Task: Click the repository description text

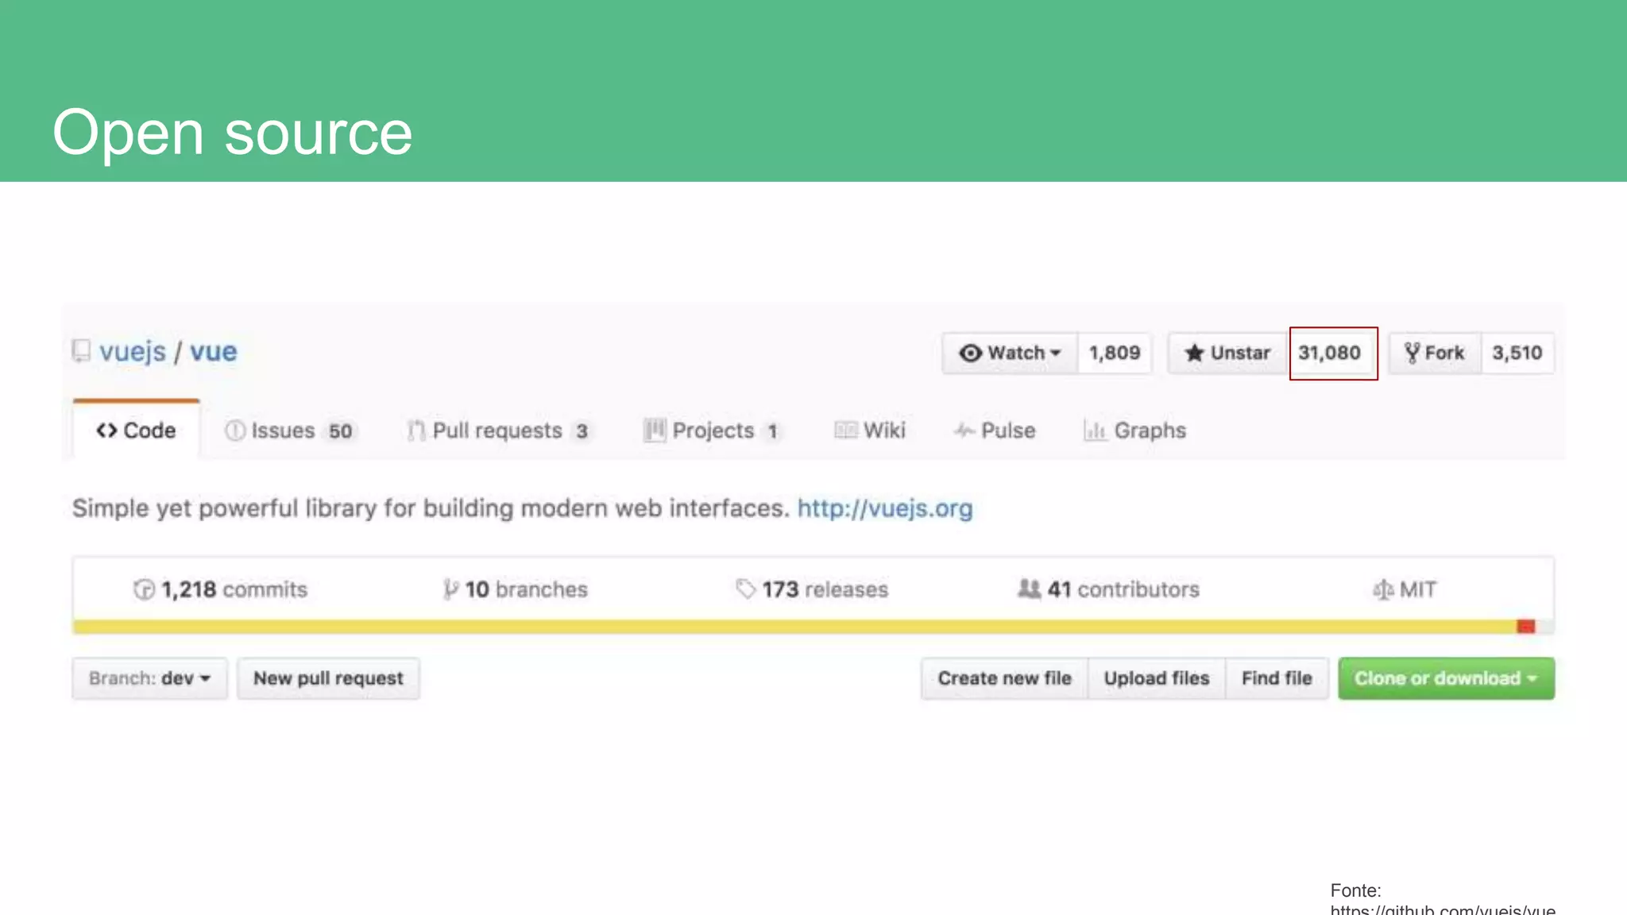Action: click(431, 508)
